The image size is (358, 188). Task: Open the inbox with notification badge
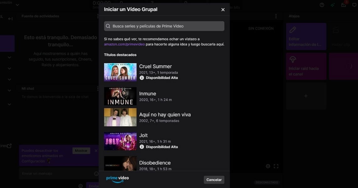click(x=344, y=5)
